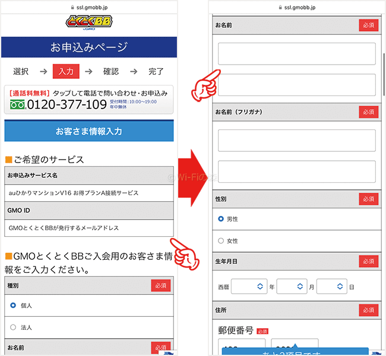Click the 西暦 label

coord(223,287)
